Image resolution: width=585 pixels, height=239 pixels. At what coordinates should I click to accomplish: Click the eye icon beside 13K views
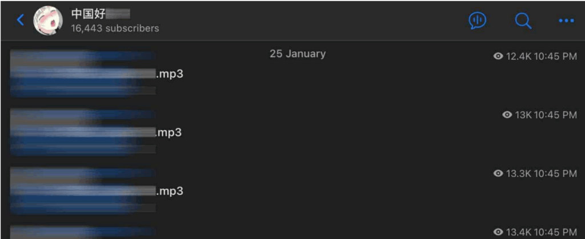[x=507, y=115]
